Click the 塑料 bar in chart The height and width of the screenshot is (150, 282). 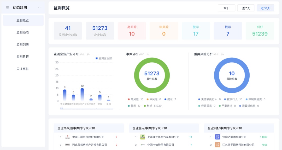coord(100,98)
